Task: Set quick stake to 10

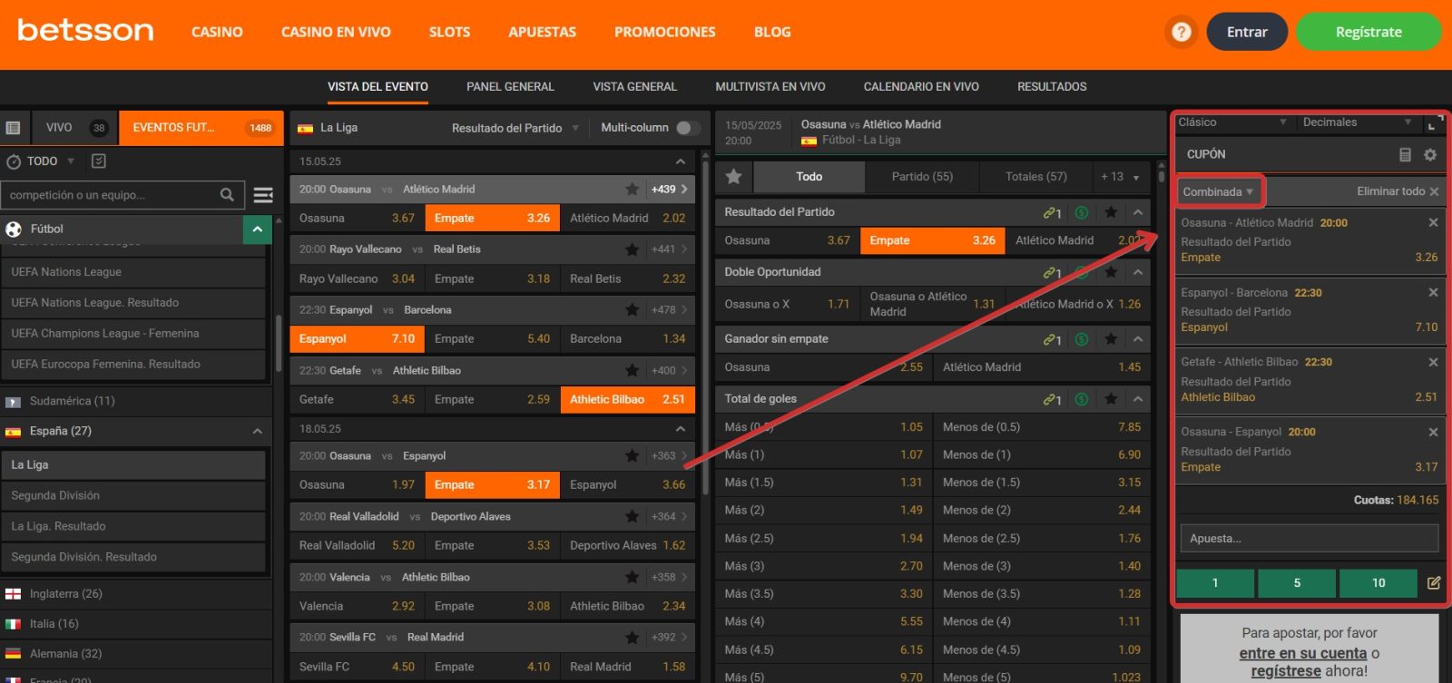Action: [1378, 583]
